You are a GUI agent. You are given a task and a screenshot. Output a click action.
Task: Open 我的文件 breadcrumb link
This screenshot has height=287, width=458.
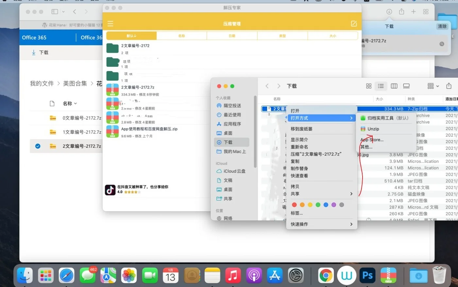pyautogui.click(x=42, y=83)
